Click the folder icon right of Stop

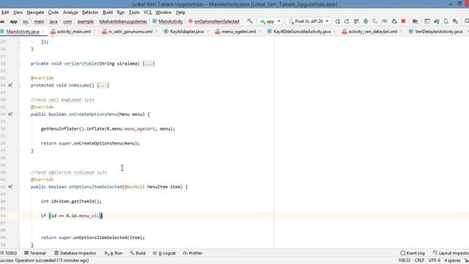(x=416, y=21)
